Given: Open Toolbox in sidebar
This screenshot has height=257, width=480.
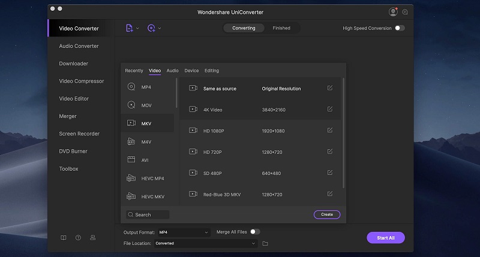Looking at the screenshot, I should (x=68, y=169).
